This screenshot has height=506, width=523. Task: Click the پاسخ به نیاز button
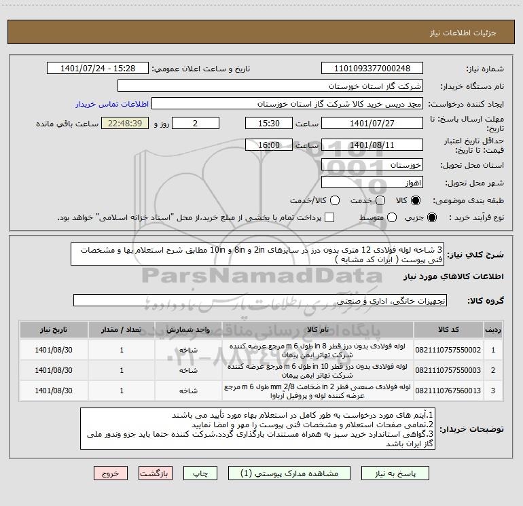coord(395,473)
